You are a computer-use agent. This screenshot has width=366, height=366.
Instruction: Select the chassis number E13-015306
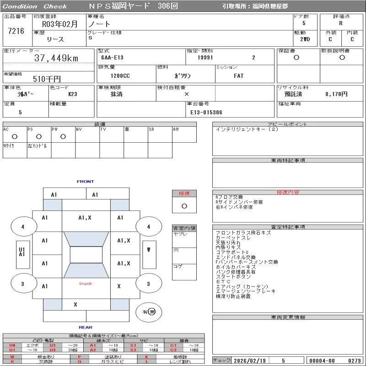click(206, 113)
